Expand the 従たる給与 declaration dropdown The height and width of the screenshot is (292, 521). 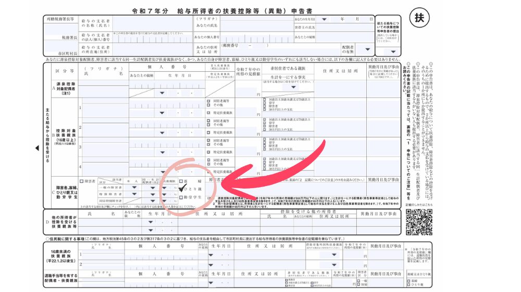(392, 51)
